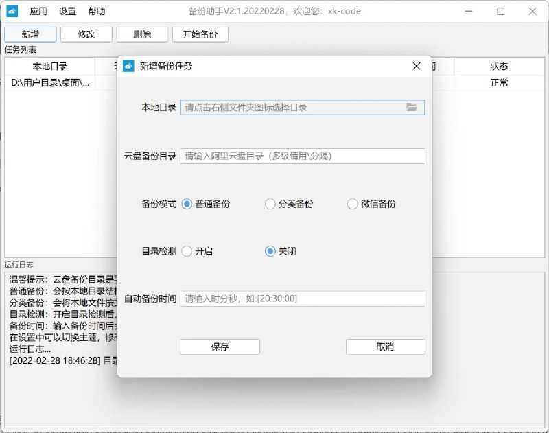Save the task with the 保存 button

pyautogui.click(x=219, y=347)
